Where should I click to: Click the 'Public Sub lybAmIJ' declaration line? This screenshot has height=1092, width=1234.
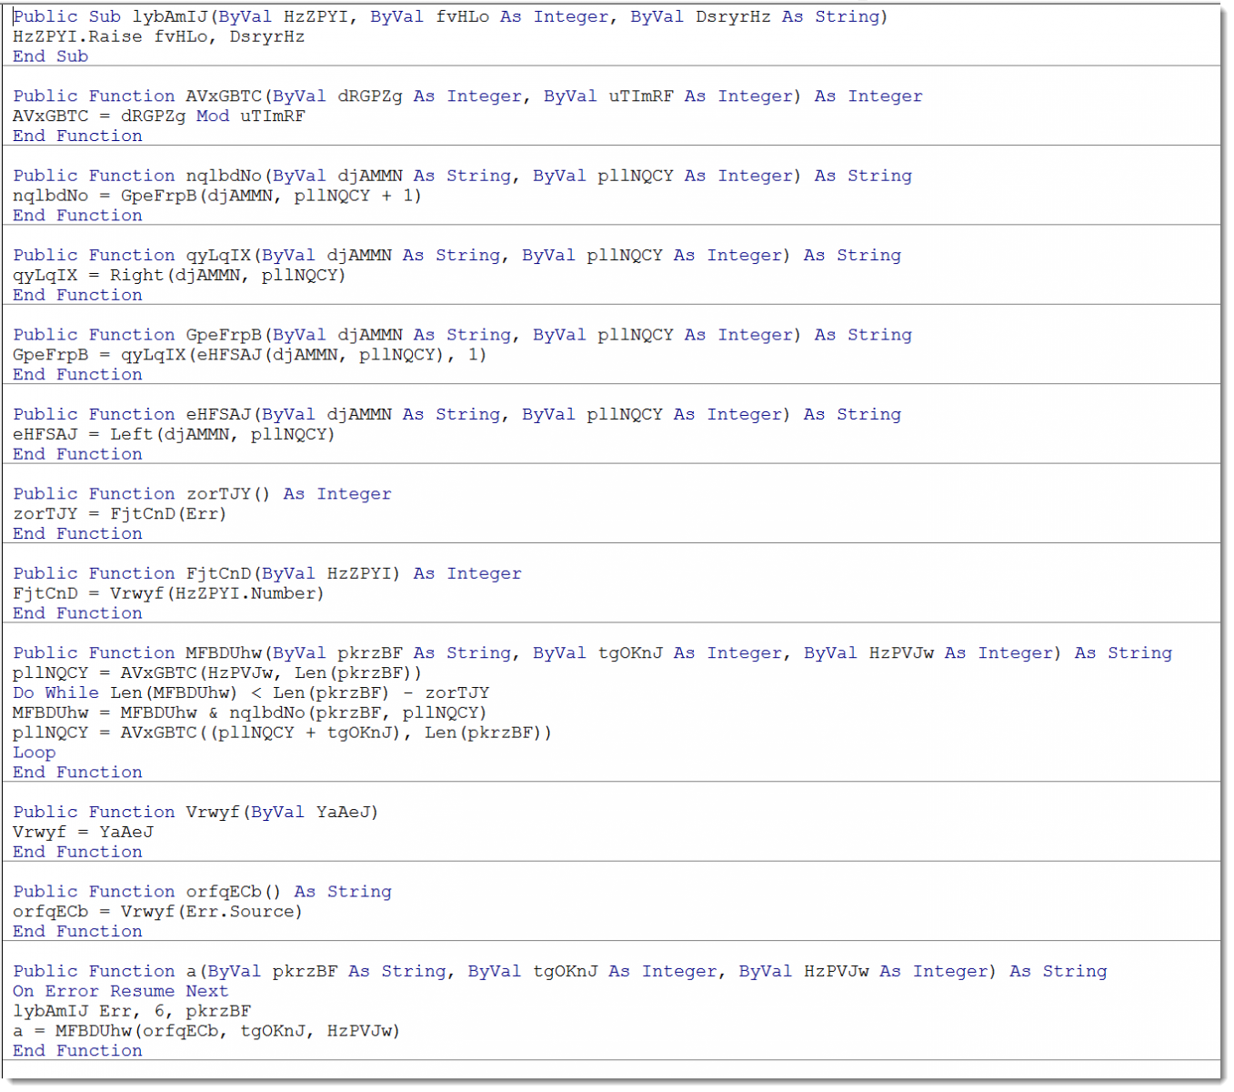click(450, 16)
